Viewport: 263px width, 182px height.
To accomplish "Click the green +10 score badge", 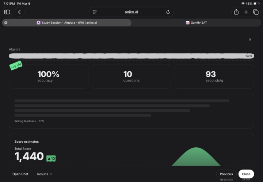I will point(51,158).
